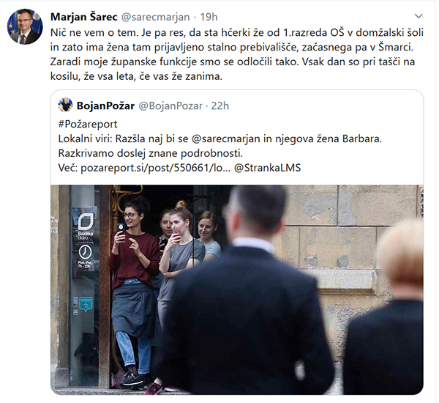
Task: Open the pozareport.si/post/550661 link
Action: click(x=154, y=168)
